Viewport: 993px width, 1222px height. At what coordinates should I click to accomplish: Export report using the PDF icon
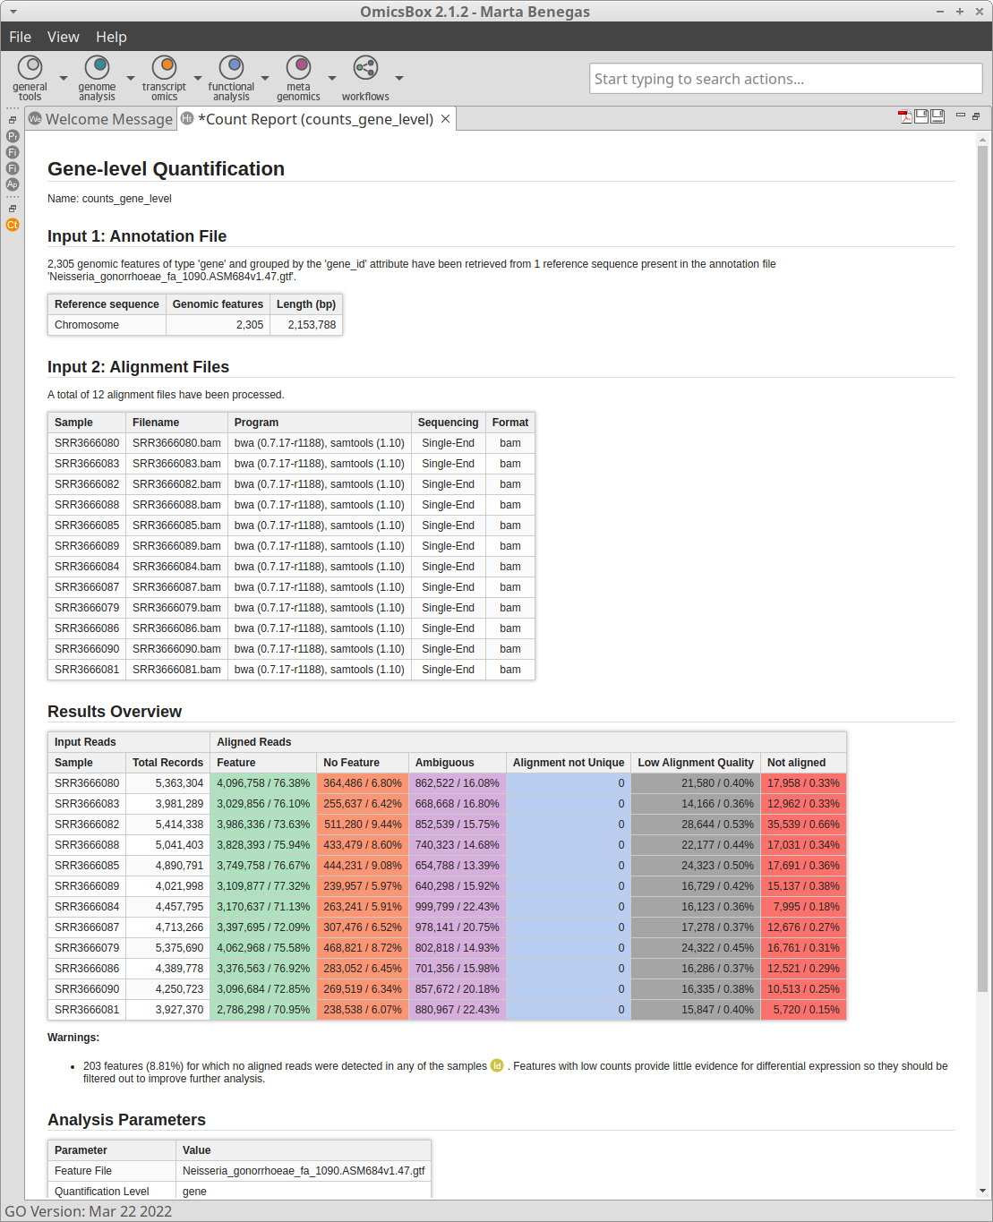coord(905,116)
